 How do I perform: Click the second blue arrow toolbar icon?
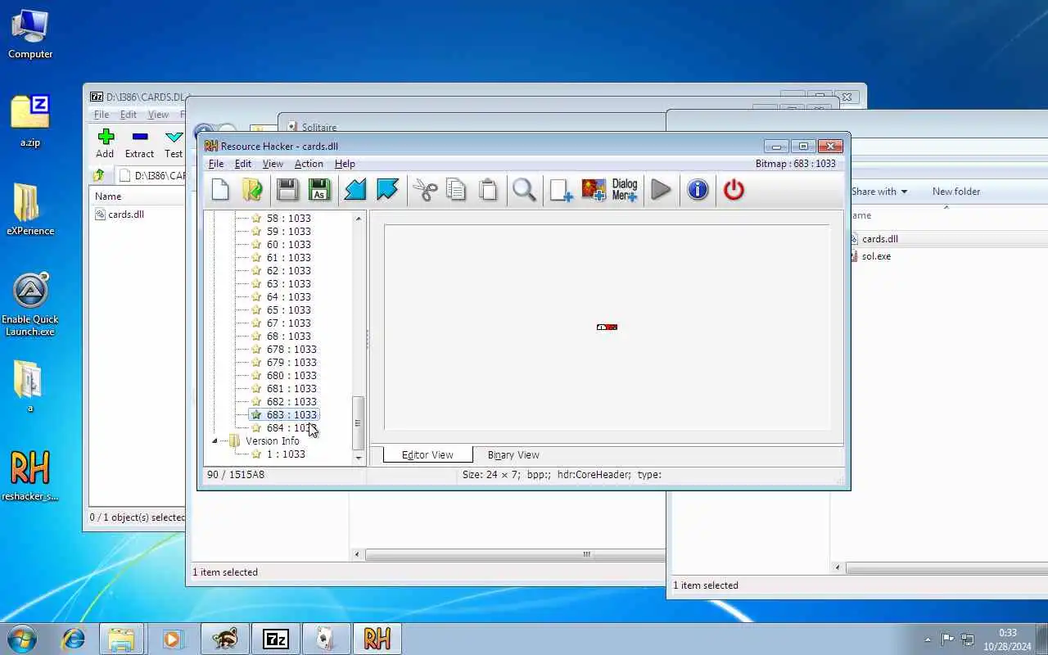[386, 190]
